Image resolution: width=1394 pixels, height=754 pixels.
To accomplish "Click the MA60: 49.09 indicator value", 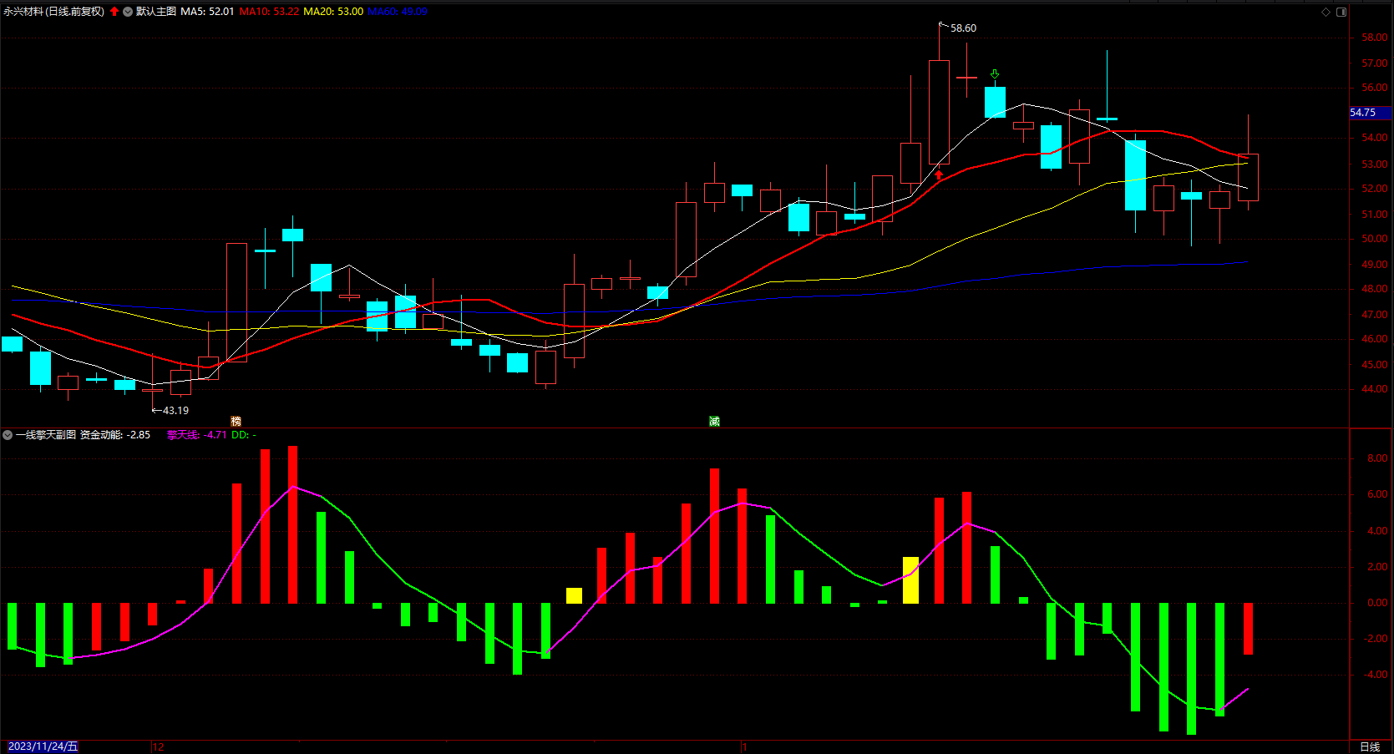I will tap(398, 12).
